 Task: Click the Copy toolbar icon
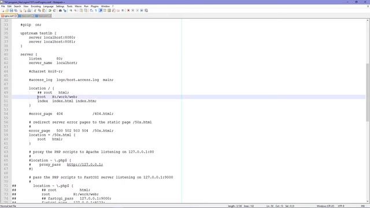tap(39, 10)
